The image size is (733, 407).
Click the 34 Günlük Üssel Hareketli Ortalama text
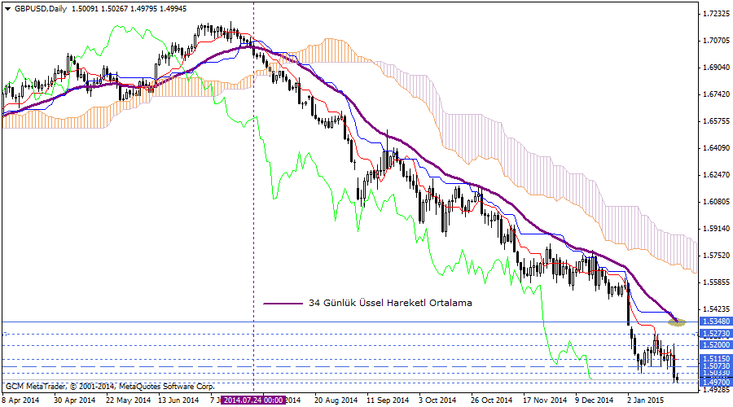coord(390,303)
